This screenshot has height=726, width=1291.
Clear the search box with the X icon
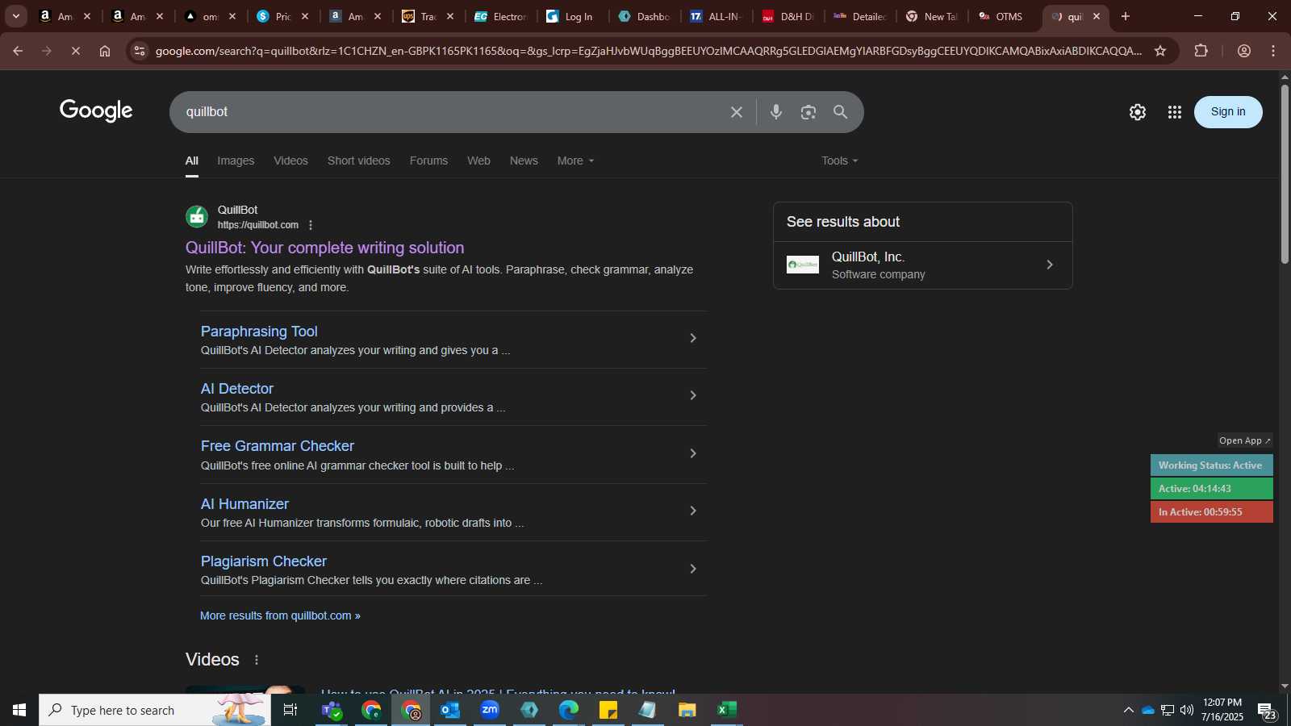(x=736, y=112)
